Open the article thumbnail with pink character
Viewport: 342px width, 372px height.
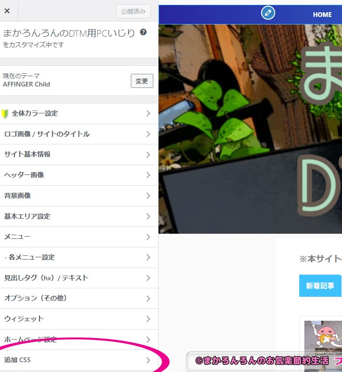[x=323, y=346]
